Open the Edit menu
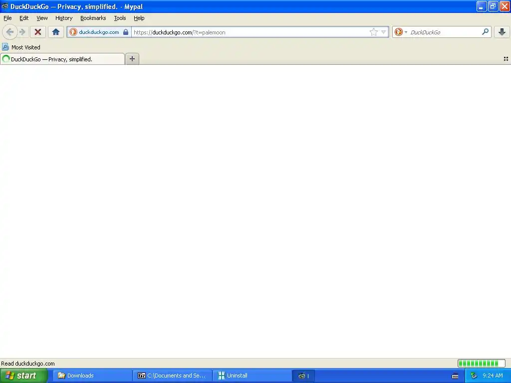Image resolution: width=511 pixels, height=383 pixels. [24, 18]
